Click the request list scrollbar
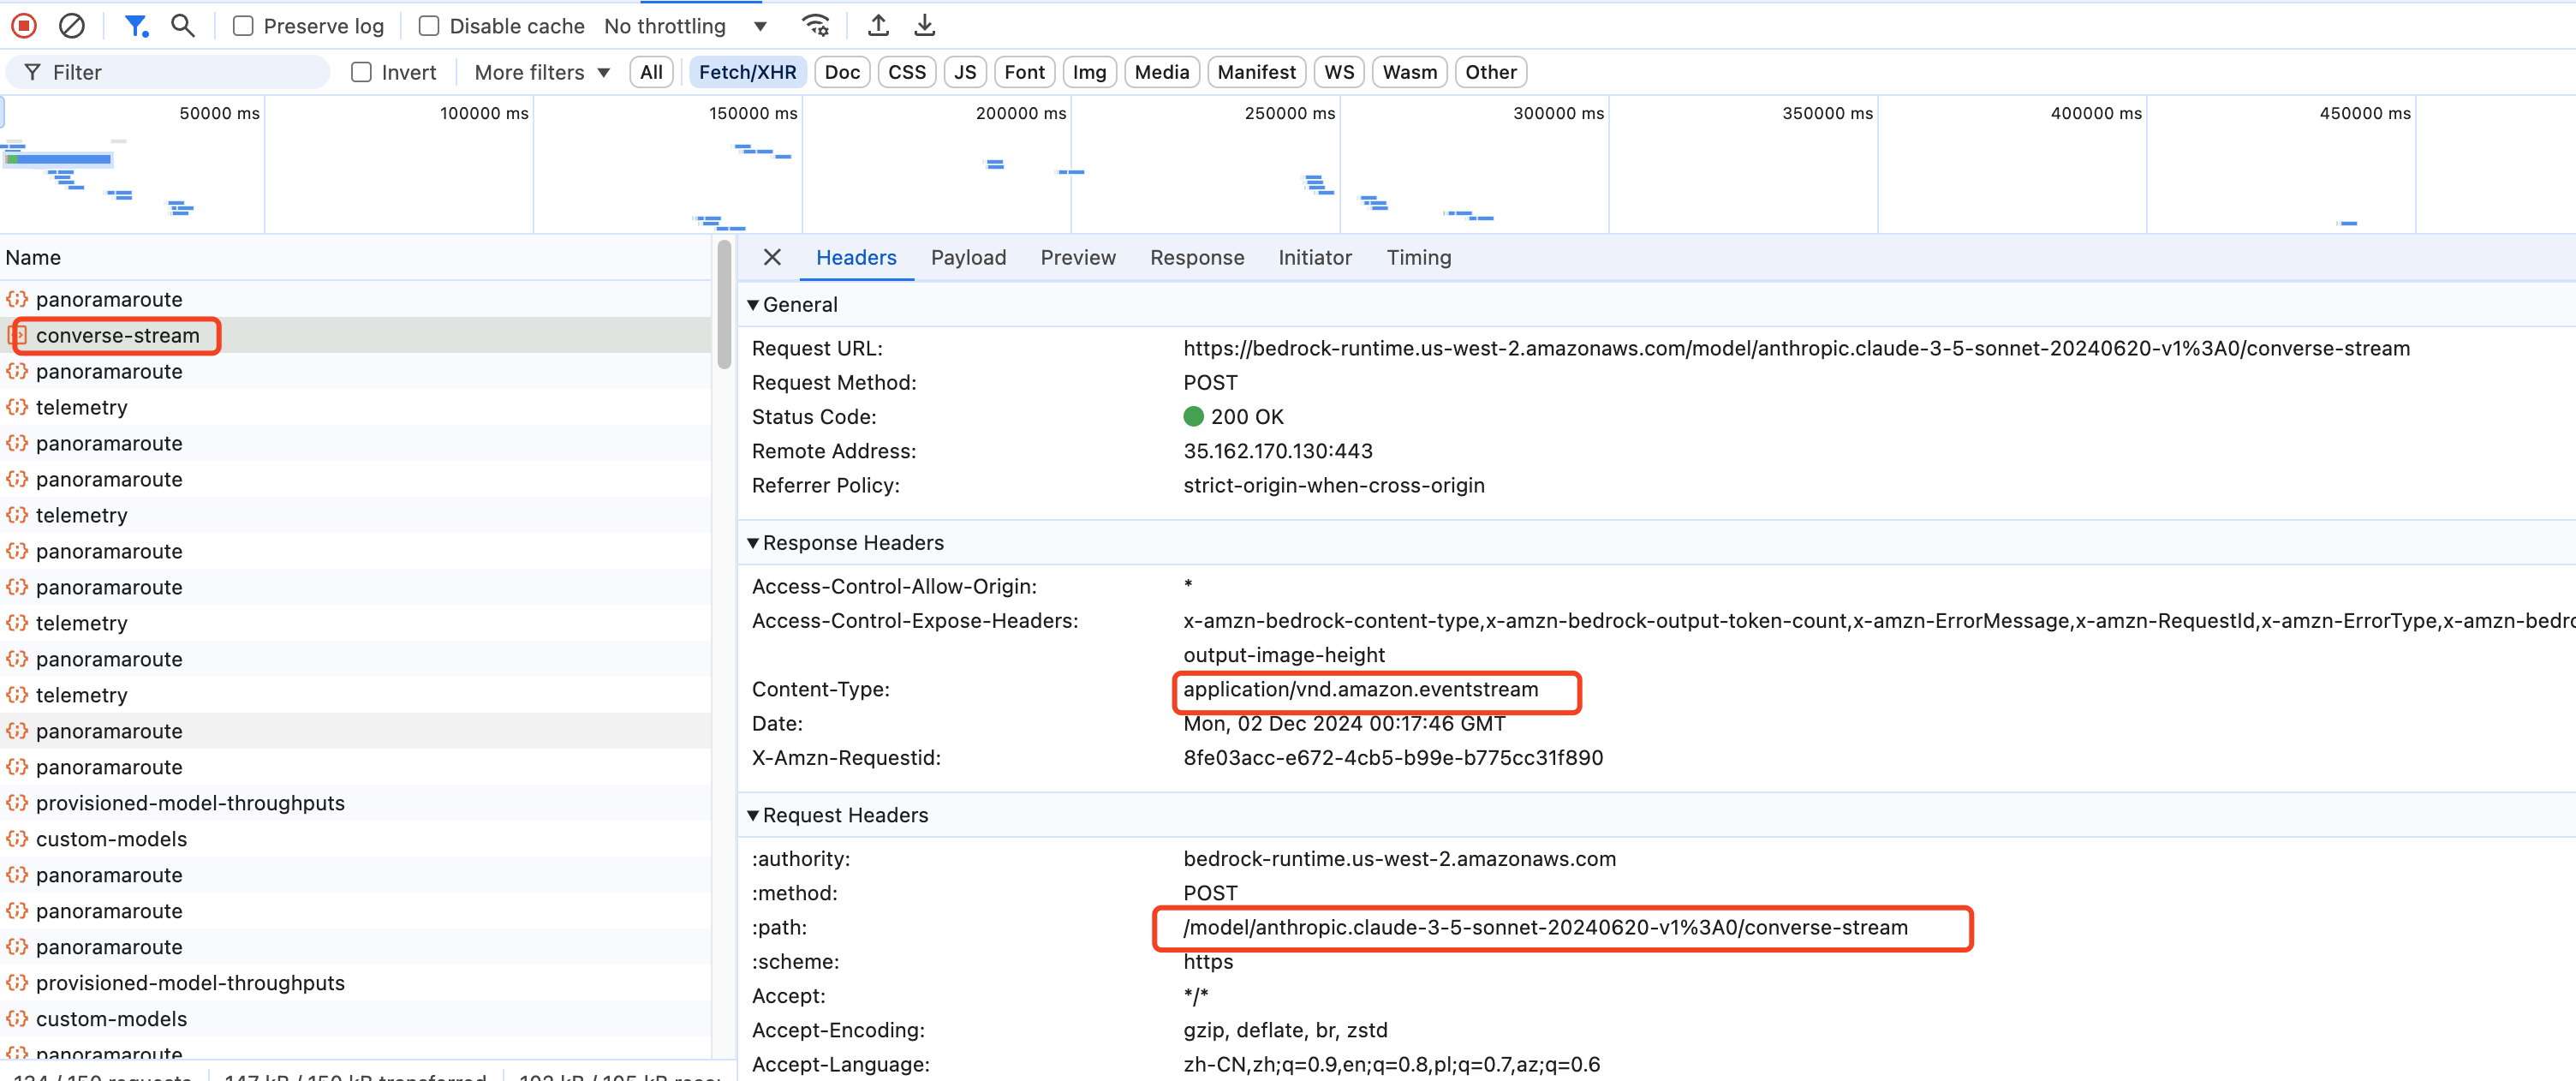Screen dimensions: 2576x1081 tap(724, 305)
